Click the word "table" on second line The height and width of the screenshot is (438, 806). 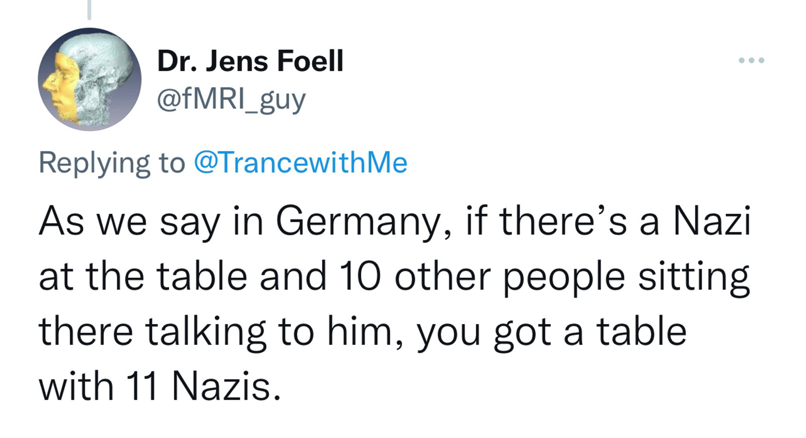[201, 277]
